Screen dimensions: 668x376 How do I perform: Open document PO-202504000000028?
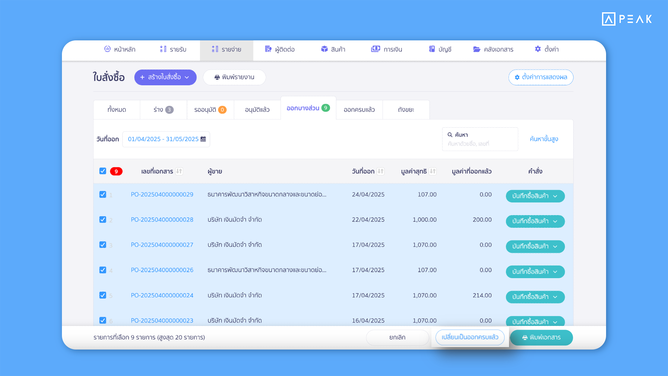click(162, 220)
